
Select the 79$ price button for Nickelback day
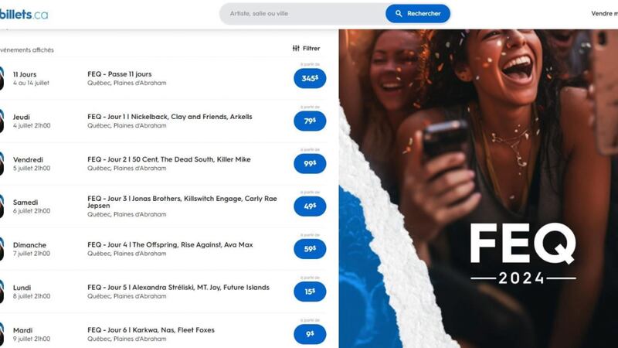click(310, 121)
